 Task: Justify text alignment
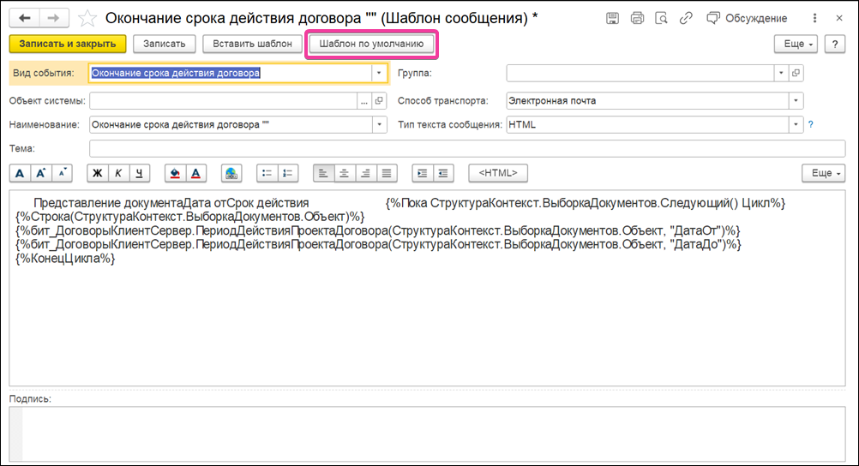[387, 173]
